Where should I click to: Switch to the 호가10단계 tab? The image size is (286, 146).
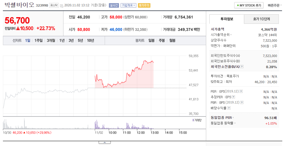tap(261, 19)
